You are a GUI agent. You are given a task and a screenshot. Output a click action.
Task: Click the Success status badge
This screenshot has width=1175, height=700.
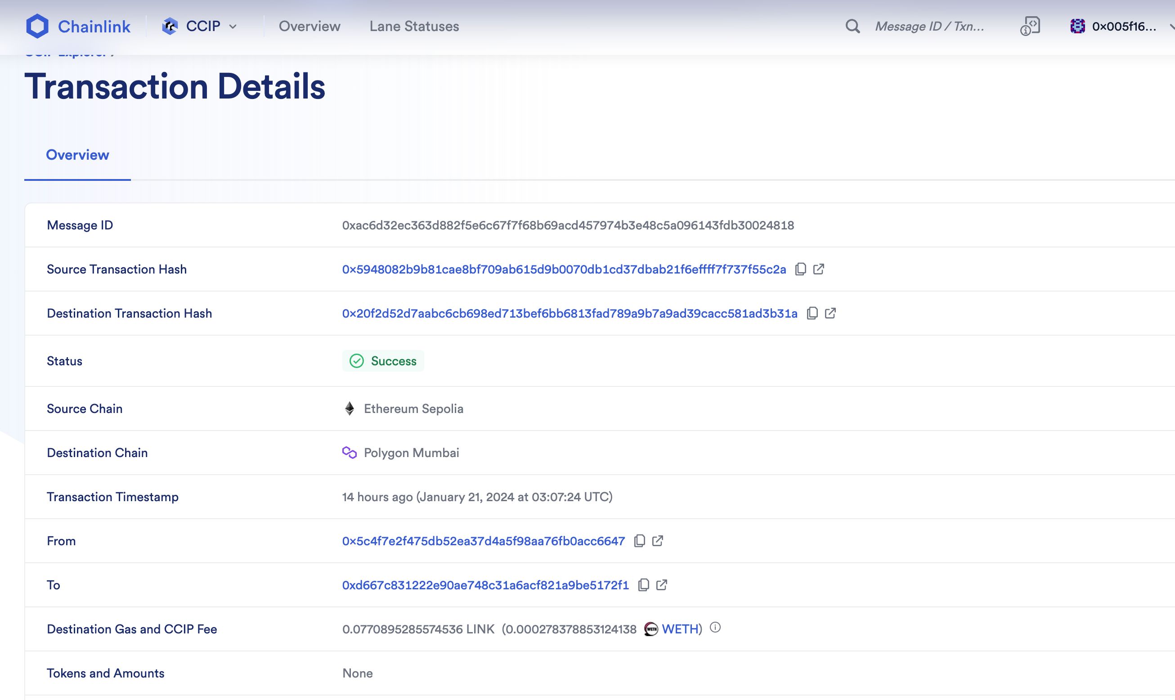click(383, 361)
